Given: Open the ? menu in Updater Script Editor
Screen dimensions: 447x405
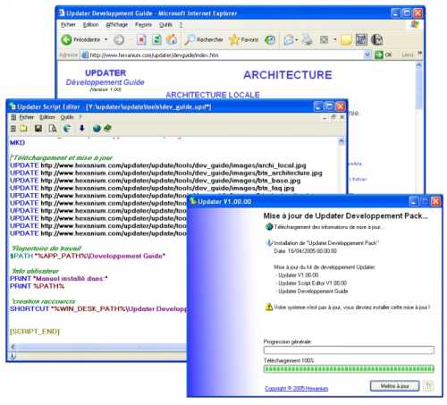Looking at the screenshot, I should (x=80, y=117).
